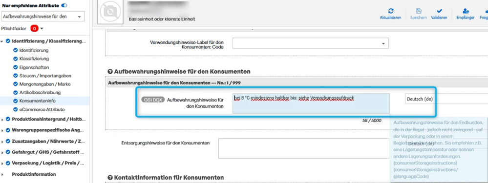Click check icon beside Zusatzangaben section
The height and width of the screenshot is (183, 488).
click(x=8, y=141)
